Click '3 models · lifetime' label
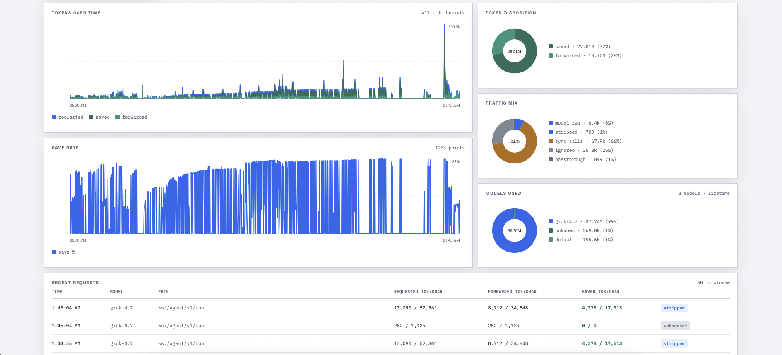Image resolution: width=782 pixels, height=355 pixels. click(x=704, y=193)
